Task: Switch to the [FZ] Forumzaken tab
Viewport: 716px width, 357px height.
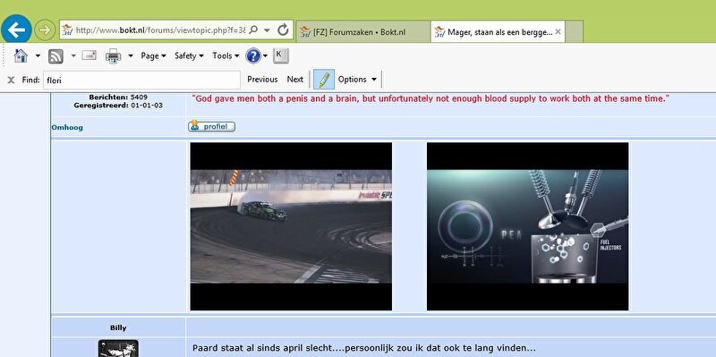Action: (363, 32)
